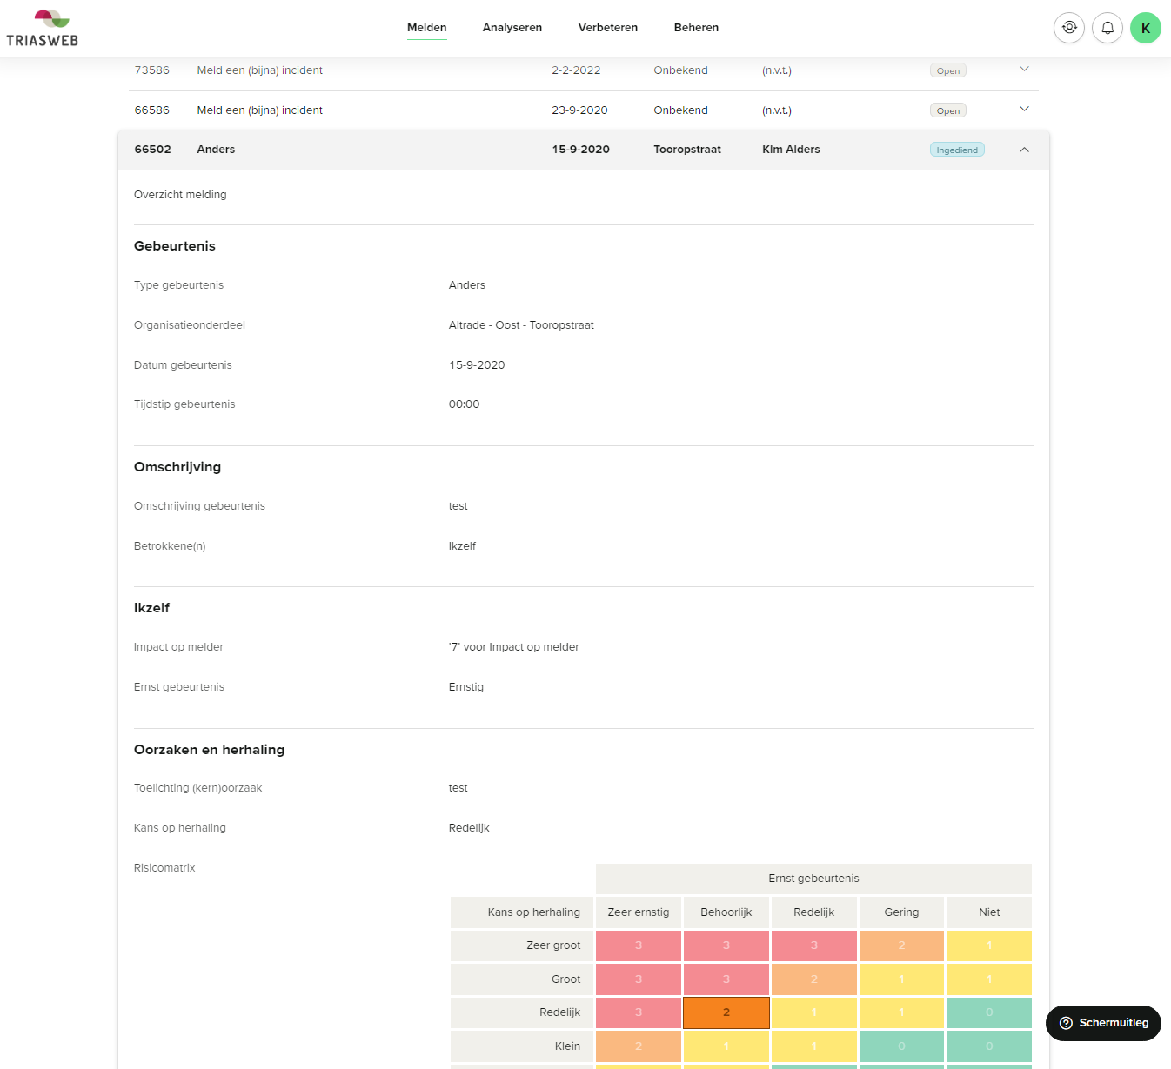Open the 66586 Meld een (bijna) incident row
The height and width of the screenshot is (1069, 1171).
[x=259, y=110]
